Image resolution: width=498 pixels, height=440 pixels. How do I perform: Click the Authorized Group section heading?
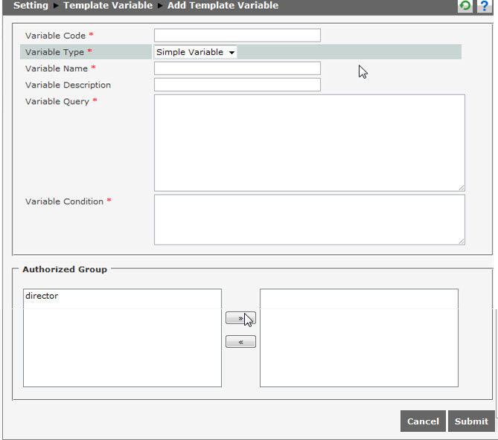click(x=65, y=269)
